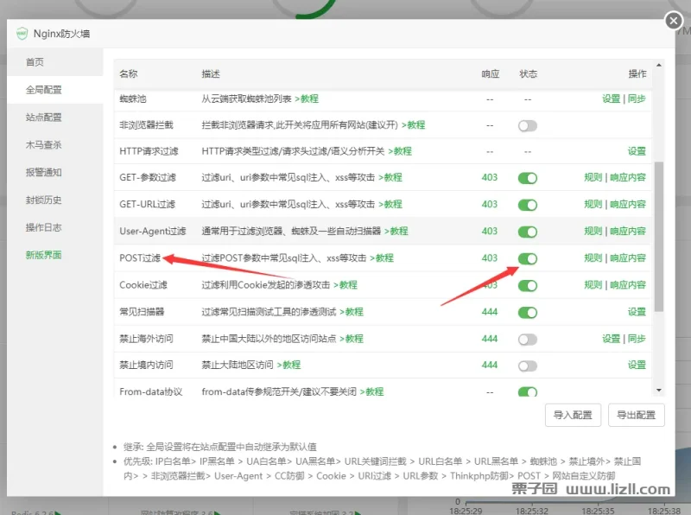
Task: Click 同步 in the 蜘蛛池 row
Action: coord(637,99)
